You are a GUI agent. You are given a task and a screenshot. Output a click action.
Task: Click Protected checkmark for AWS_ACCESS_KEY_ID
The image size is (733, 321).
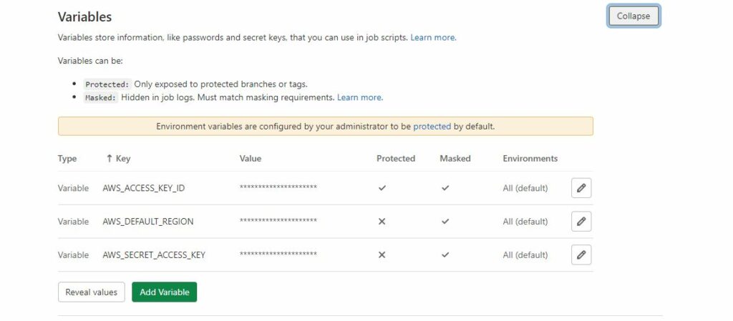pyautogui.click(x=382, y=188)
